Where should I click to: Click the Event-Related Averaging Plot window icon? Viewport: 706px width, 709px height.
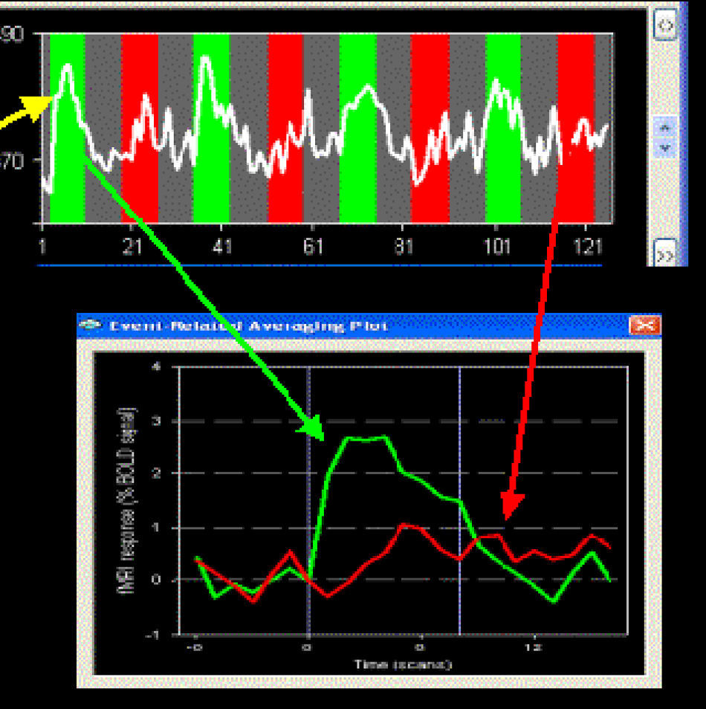91,326
